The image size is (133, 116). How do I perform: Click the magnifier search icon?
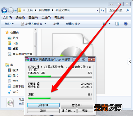(x=128, y=10)
